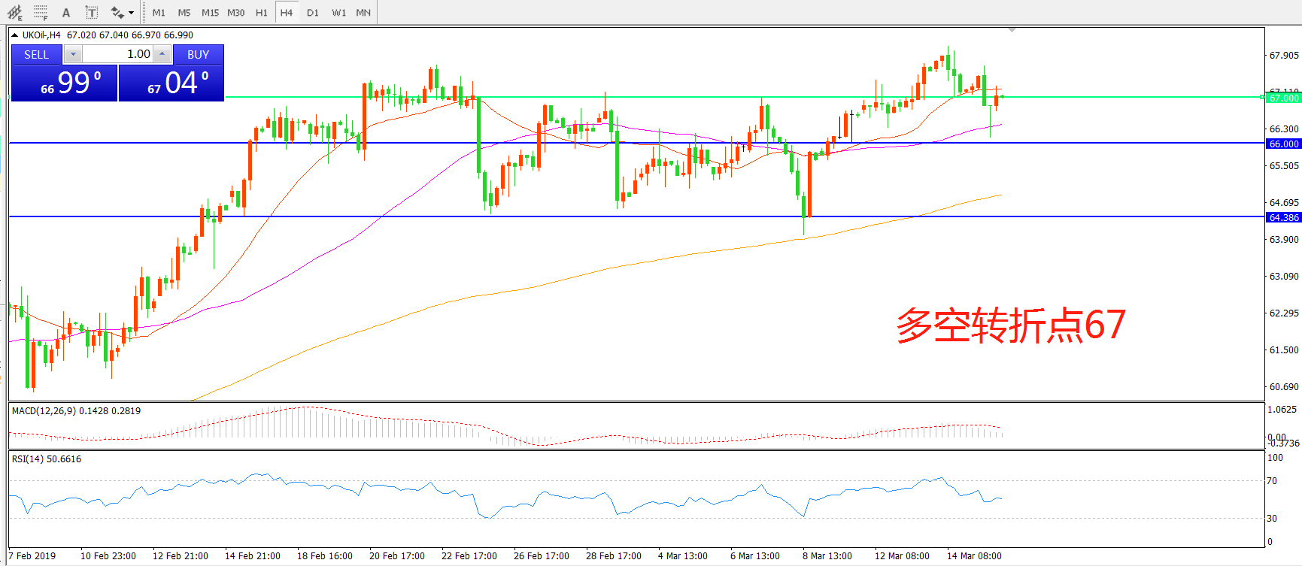Collapse the one-click trading panel triangle

14,35
